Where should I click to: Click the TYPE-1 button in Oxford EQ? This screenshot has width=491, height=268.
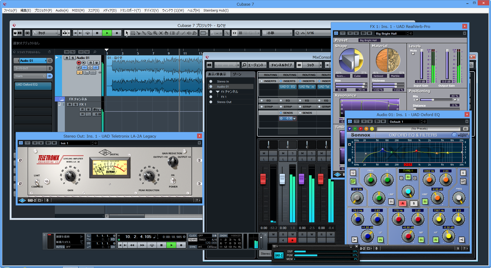click(x=408, y=171)
